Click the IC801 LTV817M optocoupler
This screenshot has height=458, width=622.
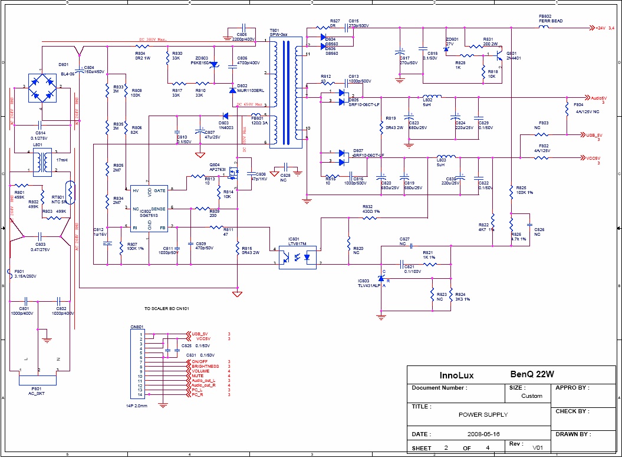[298, 257]
